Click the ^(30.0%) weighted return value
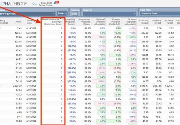Viewport: 180px width, 125px height. [x=71, y=81]
